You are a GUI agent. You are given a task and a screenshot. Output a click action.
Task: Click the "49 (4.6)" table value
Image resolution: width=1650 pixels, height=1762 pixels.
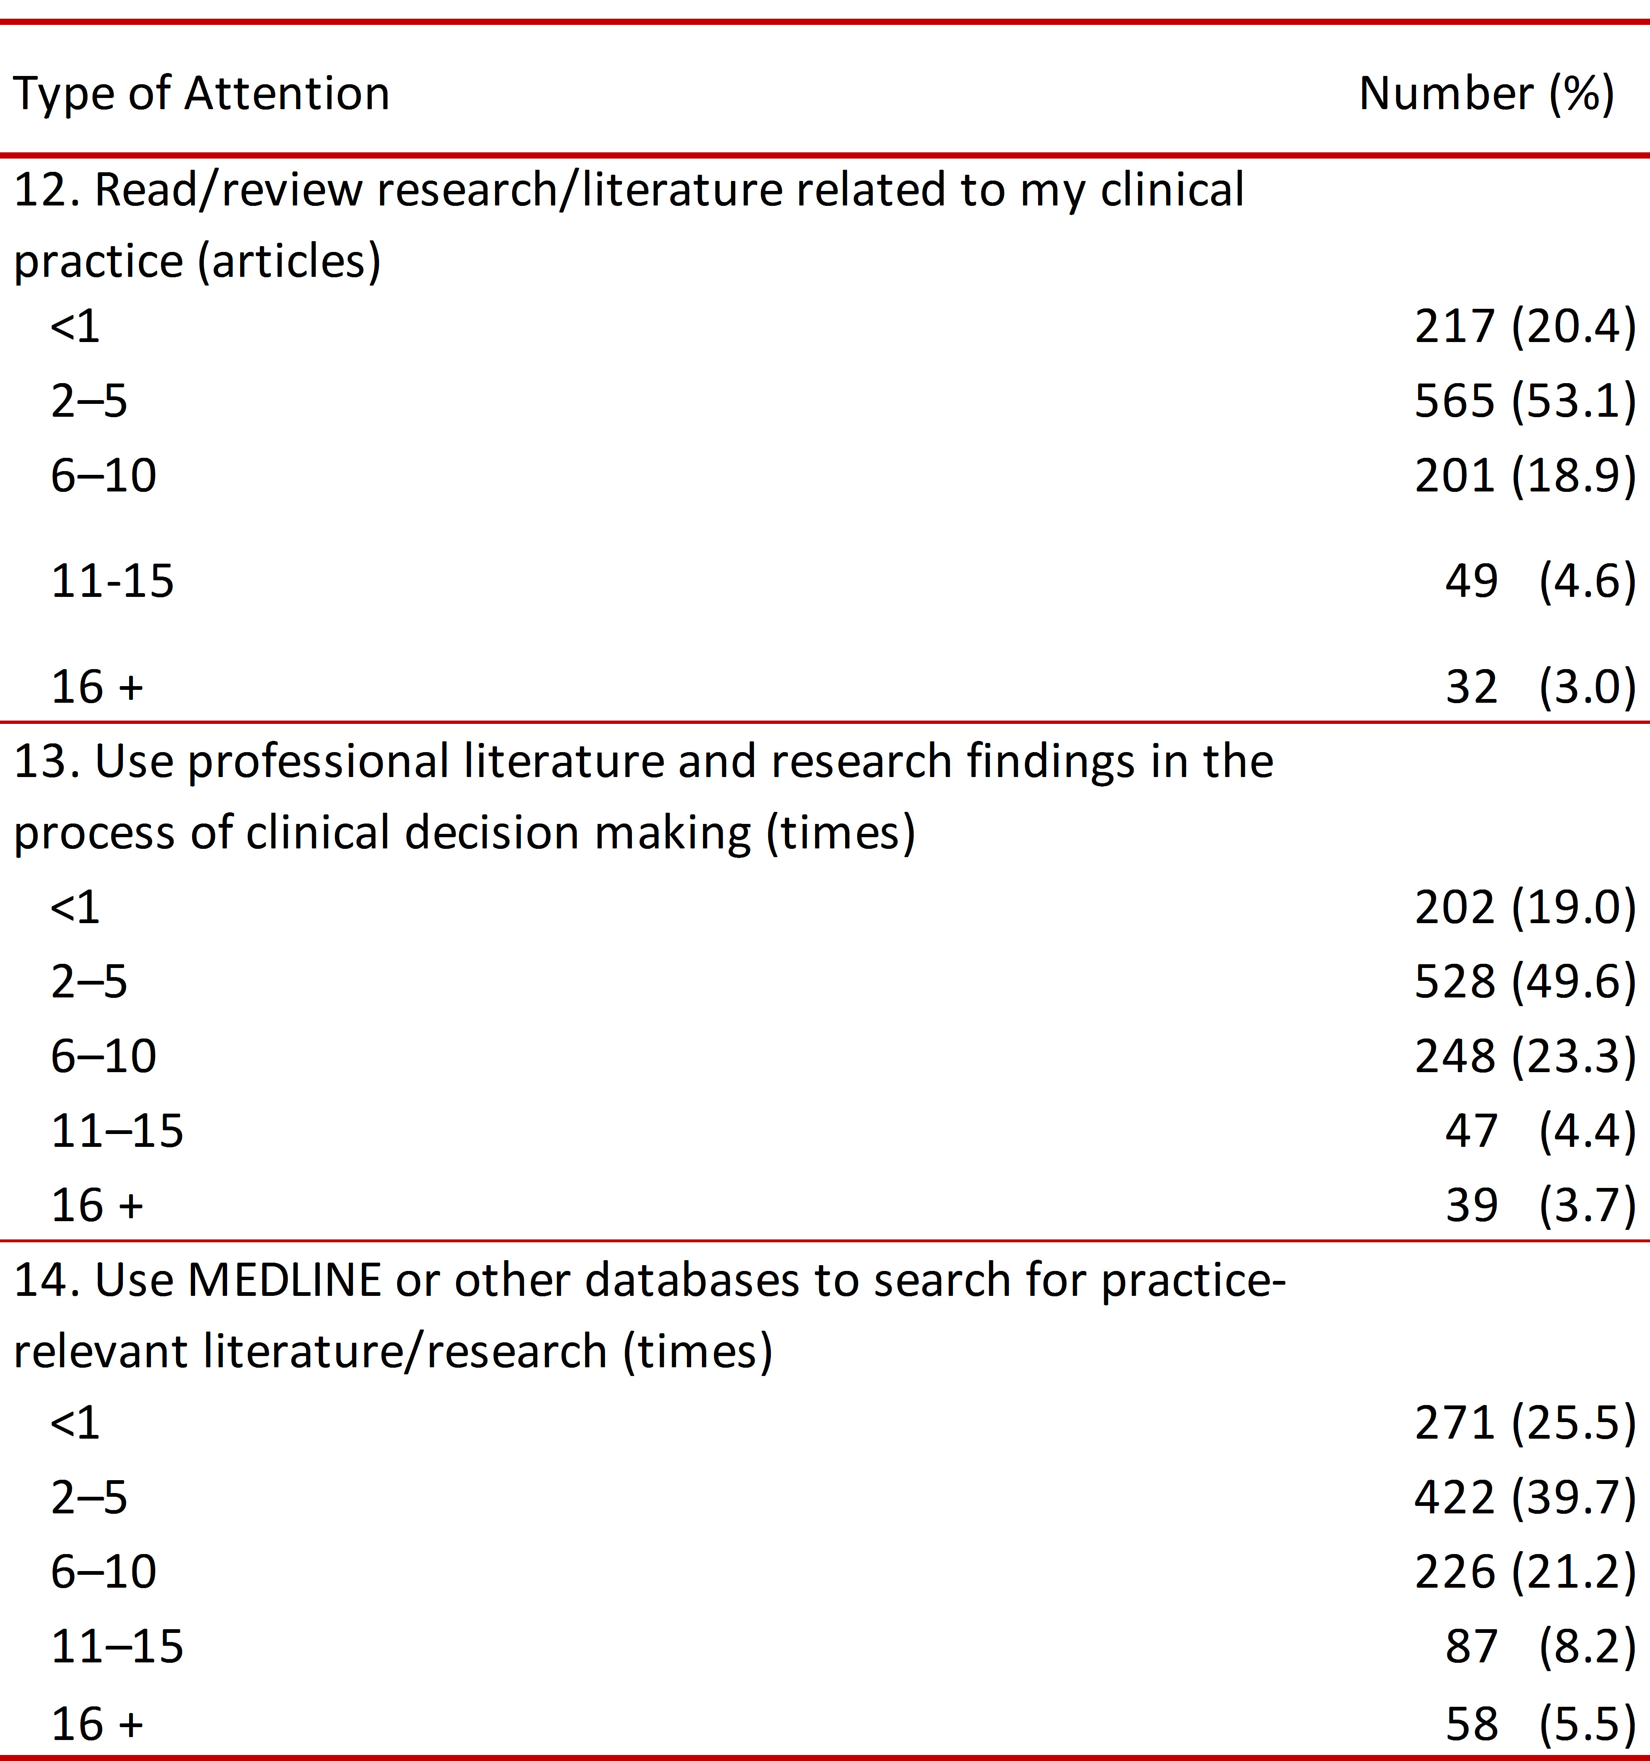point(1539,582)
